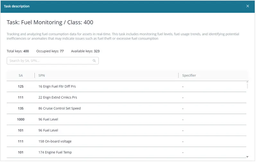Select row 16 Engn Fuel Fltr Diff Prs
This screenshot has width=256, height=162.
point(57,86)
